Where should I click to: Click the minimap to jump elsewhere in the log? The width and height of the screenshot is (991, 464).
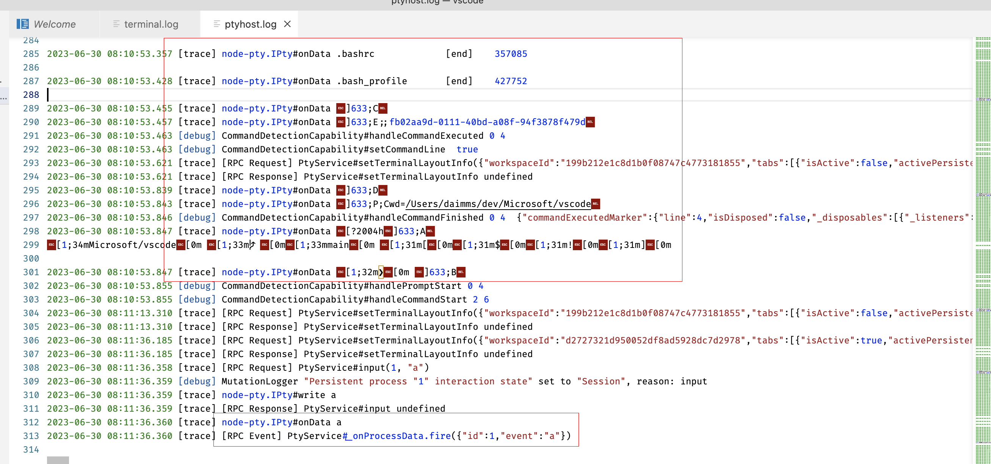click(x=981, y=231)
